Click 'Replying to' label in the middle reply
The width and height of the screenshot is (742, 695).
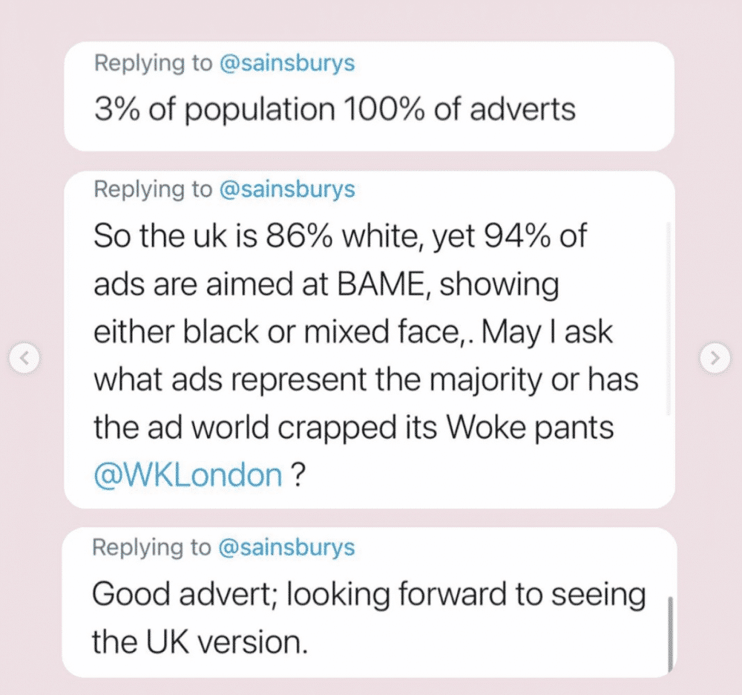(154, 189)
